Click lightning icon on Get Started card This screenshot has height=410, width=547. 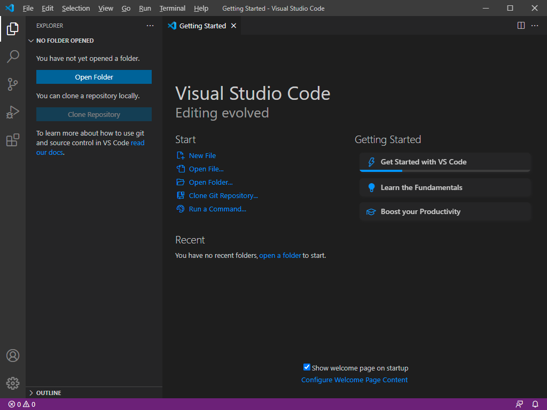[x=371, y=162]
